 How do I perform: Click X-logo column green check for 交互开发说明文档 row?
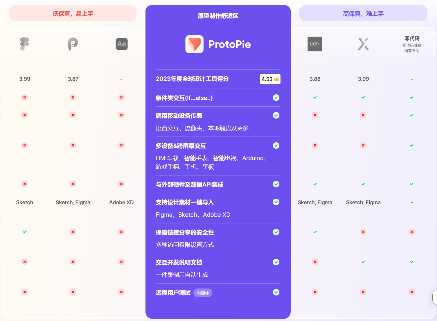pyautogui.click(x=363, y=262)
